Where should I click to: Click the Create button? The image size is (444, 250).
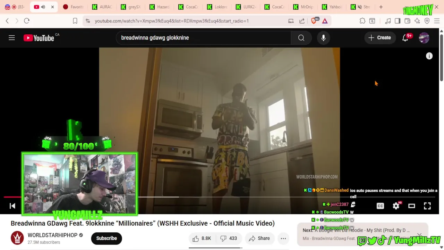379,37
